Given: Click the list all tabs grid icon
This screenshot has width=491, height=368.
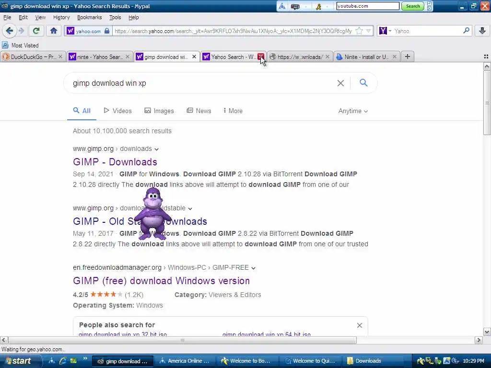Looking at the screenshot, I should tap(486, 57).
